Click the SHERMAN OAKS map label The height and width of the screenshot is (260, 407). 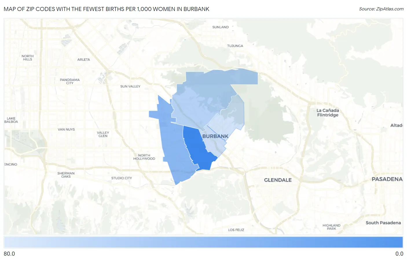66,175
